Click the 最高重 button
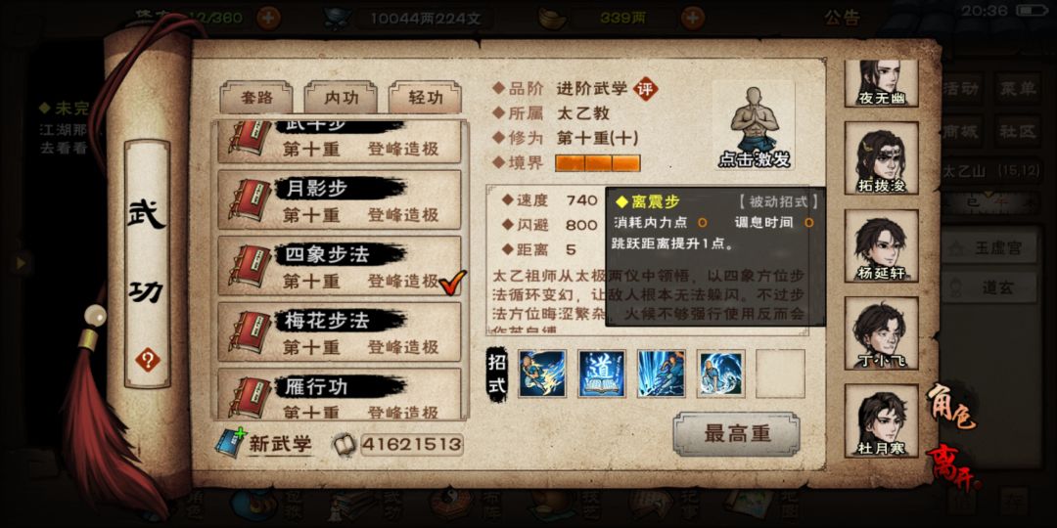 [x=737, y=434]
